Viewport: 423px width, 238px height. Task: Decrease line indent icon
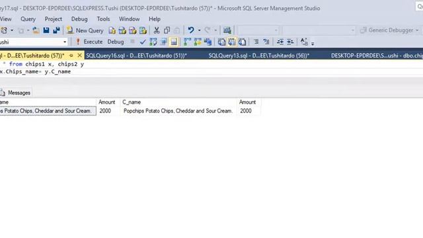(280, 42)
